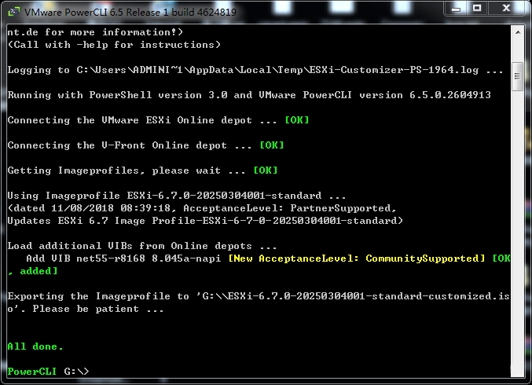Click [OK] after VMware ESXi Online depot
The image size is (532, 385).
296,120
